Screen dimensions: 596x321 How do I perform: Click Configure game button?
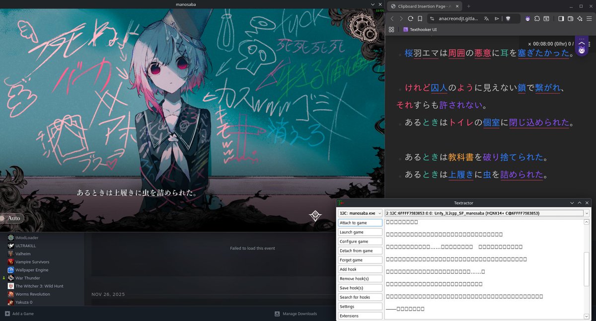click(360, 241)
